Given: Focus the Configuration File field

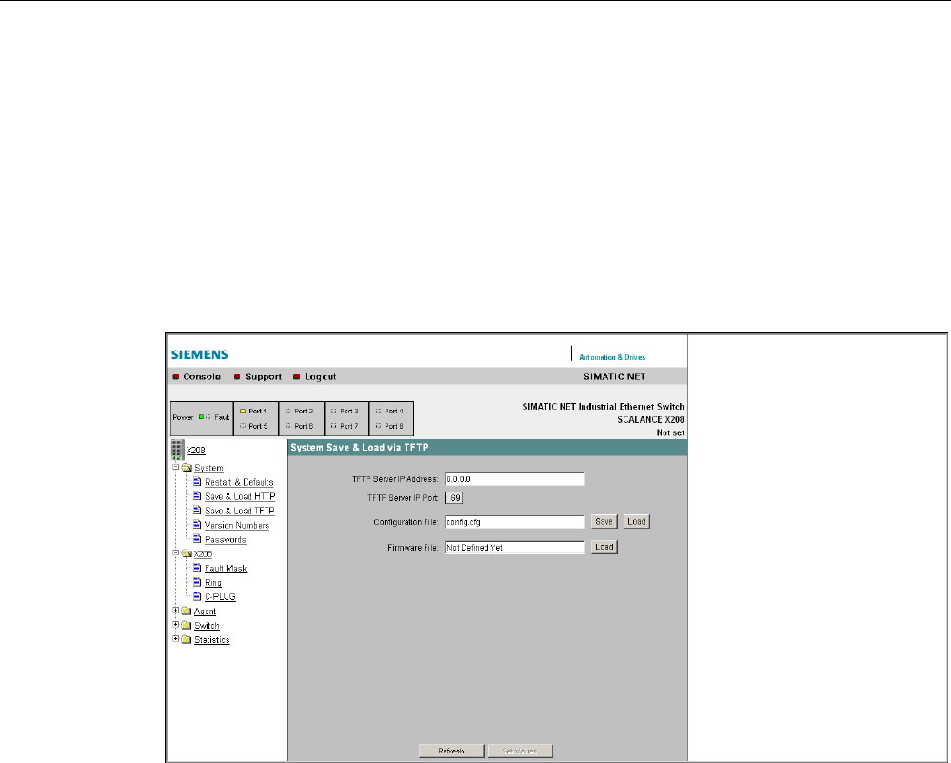Looking at the screenshot, I should coord(514,521).
